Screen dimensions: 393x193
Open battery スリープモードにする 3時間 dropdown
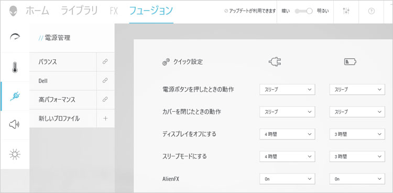[x=357, y=156]
